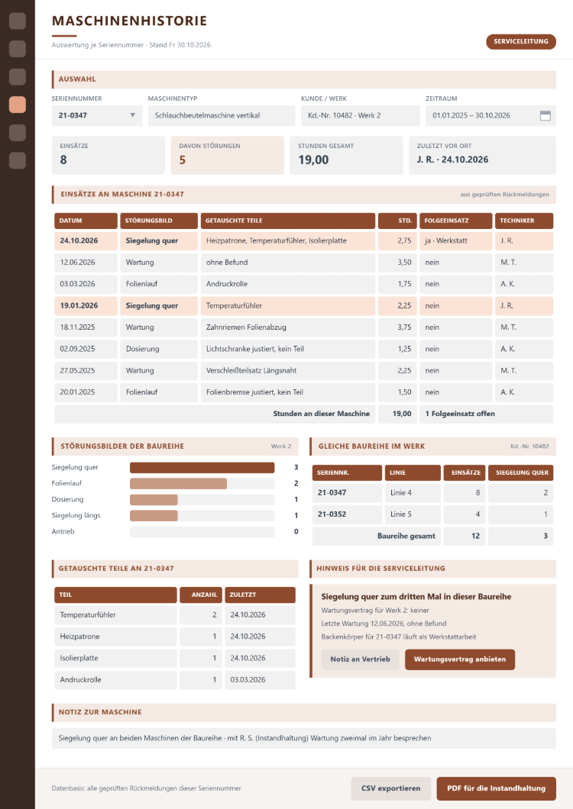The image size is (573, 809).
Task: Click the Siegelung quer chart bar
Action: [x=202, y=467]
